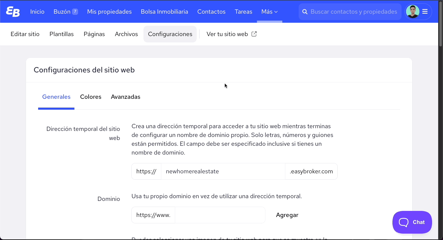
Task: Click the https:// prefix on temporary address
Action: click(146, 171)
